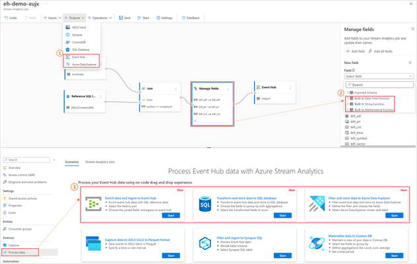Choose the left_symbol field
Screen dimensions: 417x264
[356, 139]
